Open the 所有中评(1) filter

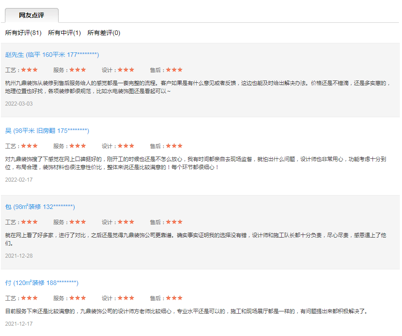(x=65, y=33)
